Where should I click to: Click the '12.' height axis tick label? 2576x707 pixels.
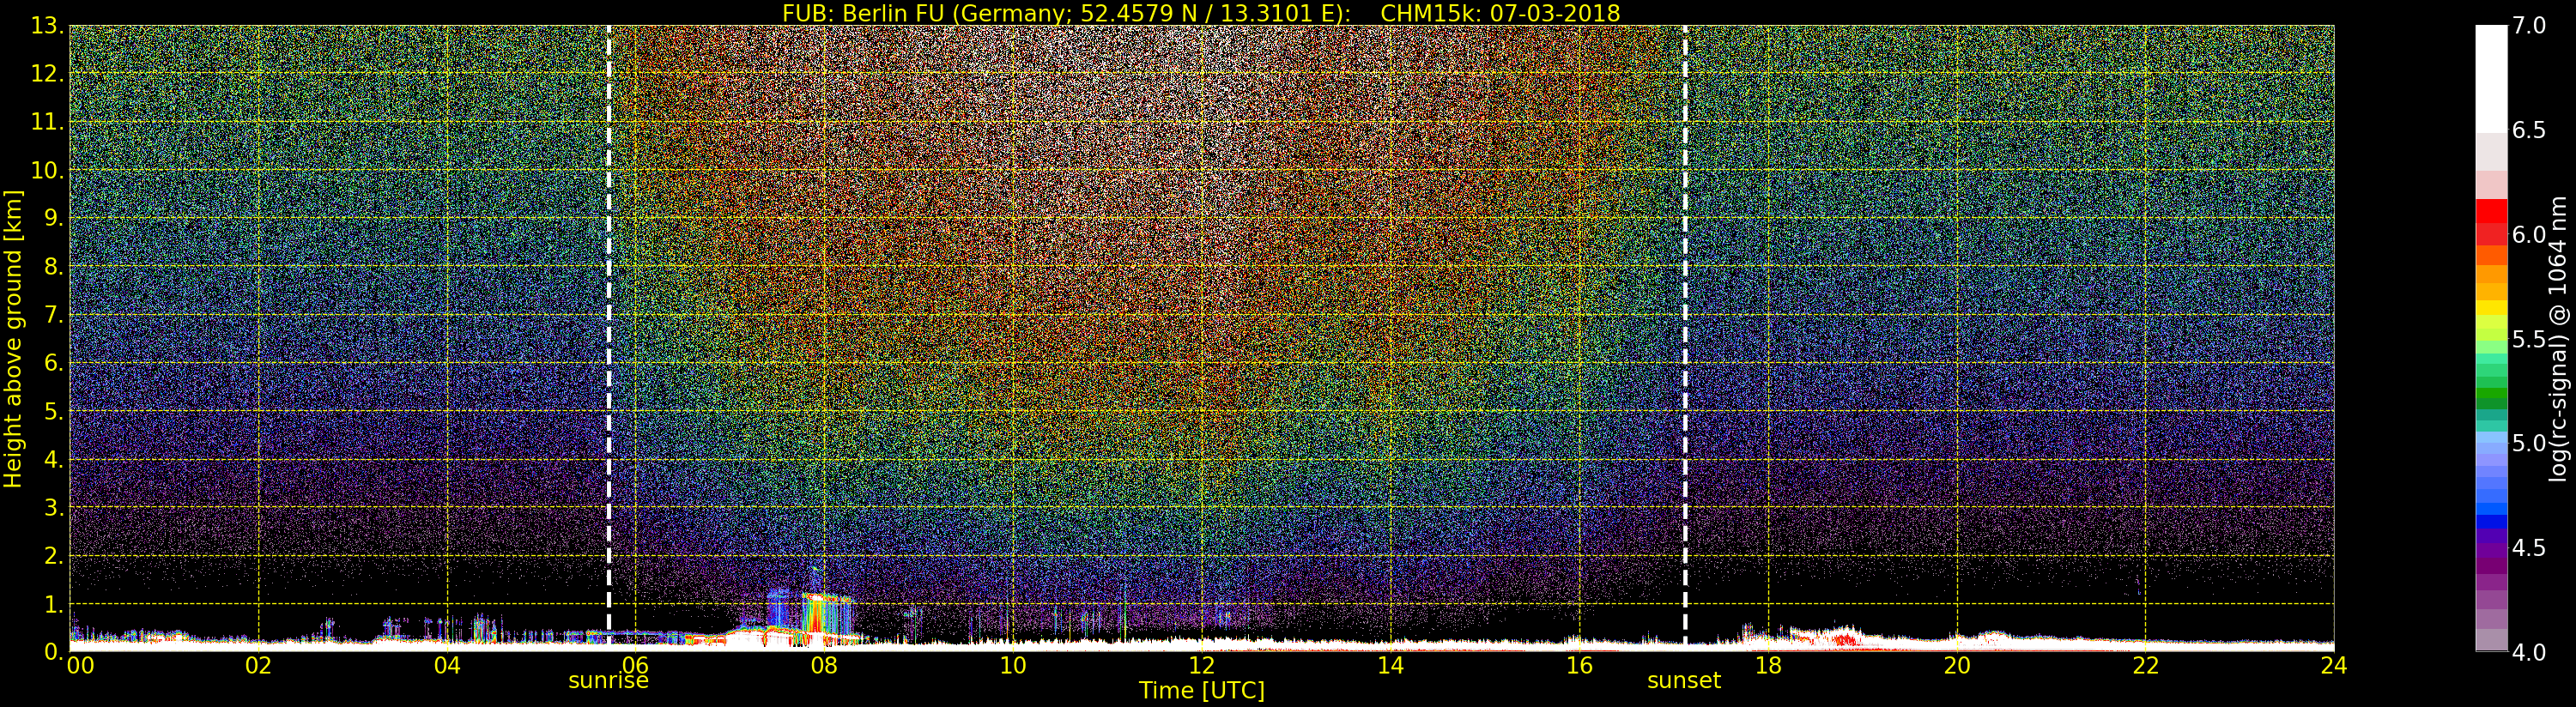[48, 74]
